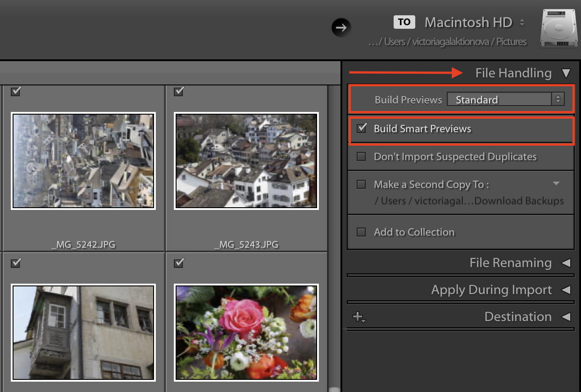
Task: Collapse the File Handling panel
Action: click(x=567, y=73)
